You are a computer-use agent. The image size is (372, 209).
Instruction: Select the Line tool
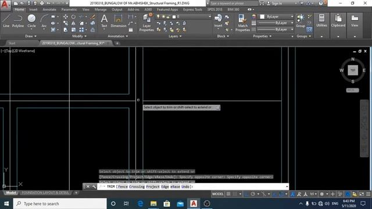click(6, 21)
